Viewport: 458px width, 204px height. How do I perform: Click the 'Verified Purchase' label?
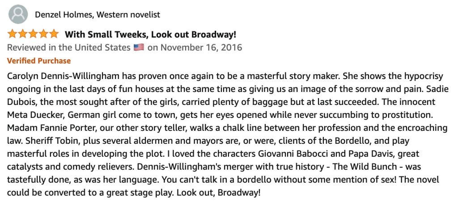39,61
